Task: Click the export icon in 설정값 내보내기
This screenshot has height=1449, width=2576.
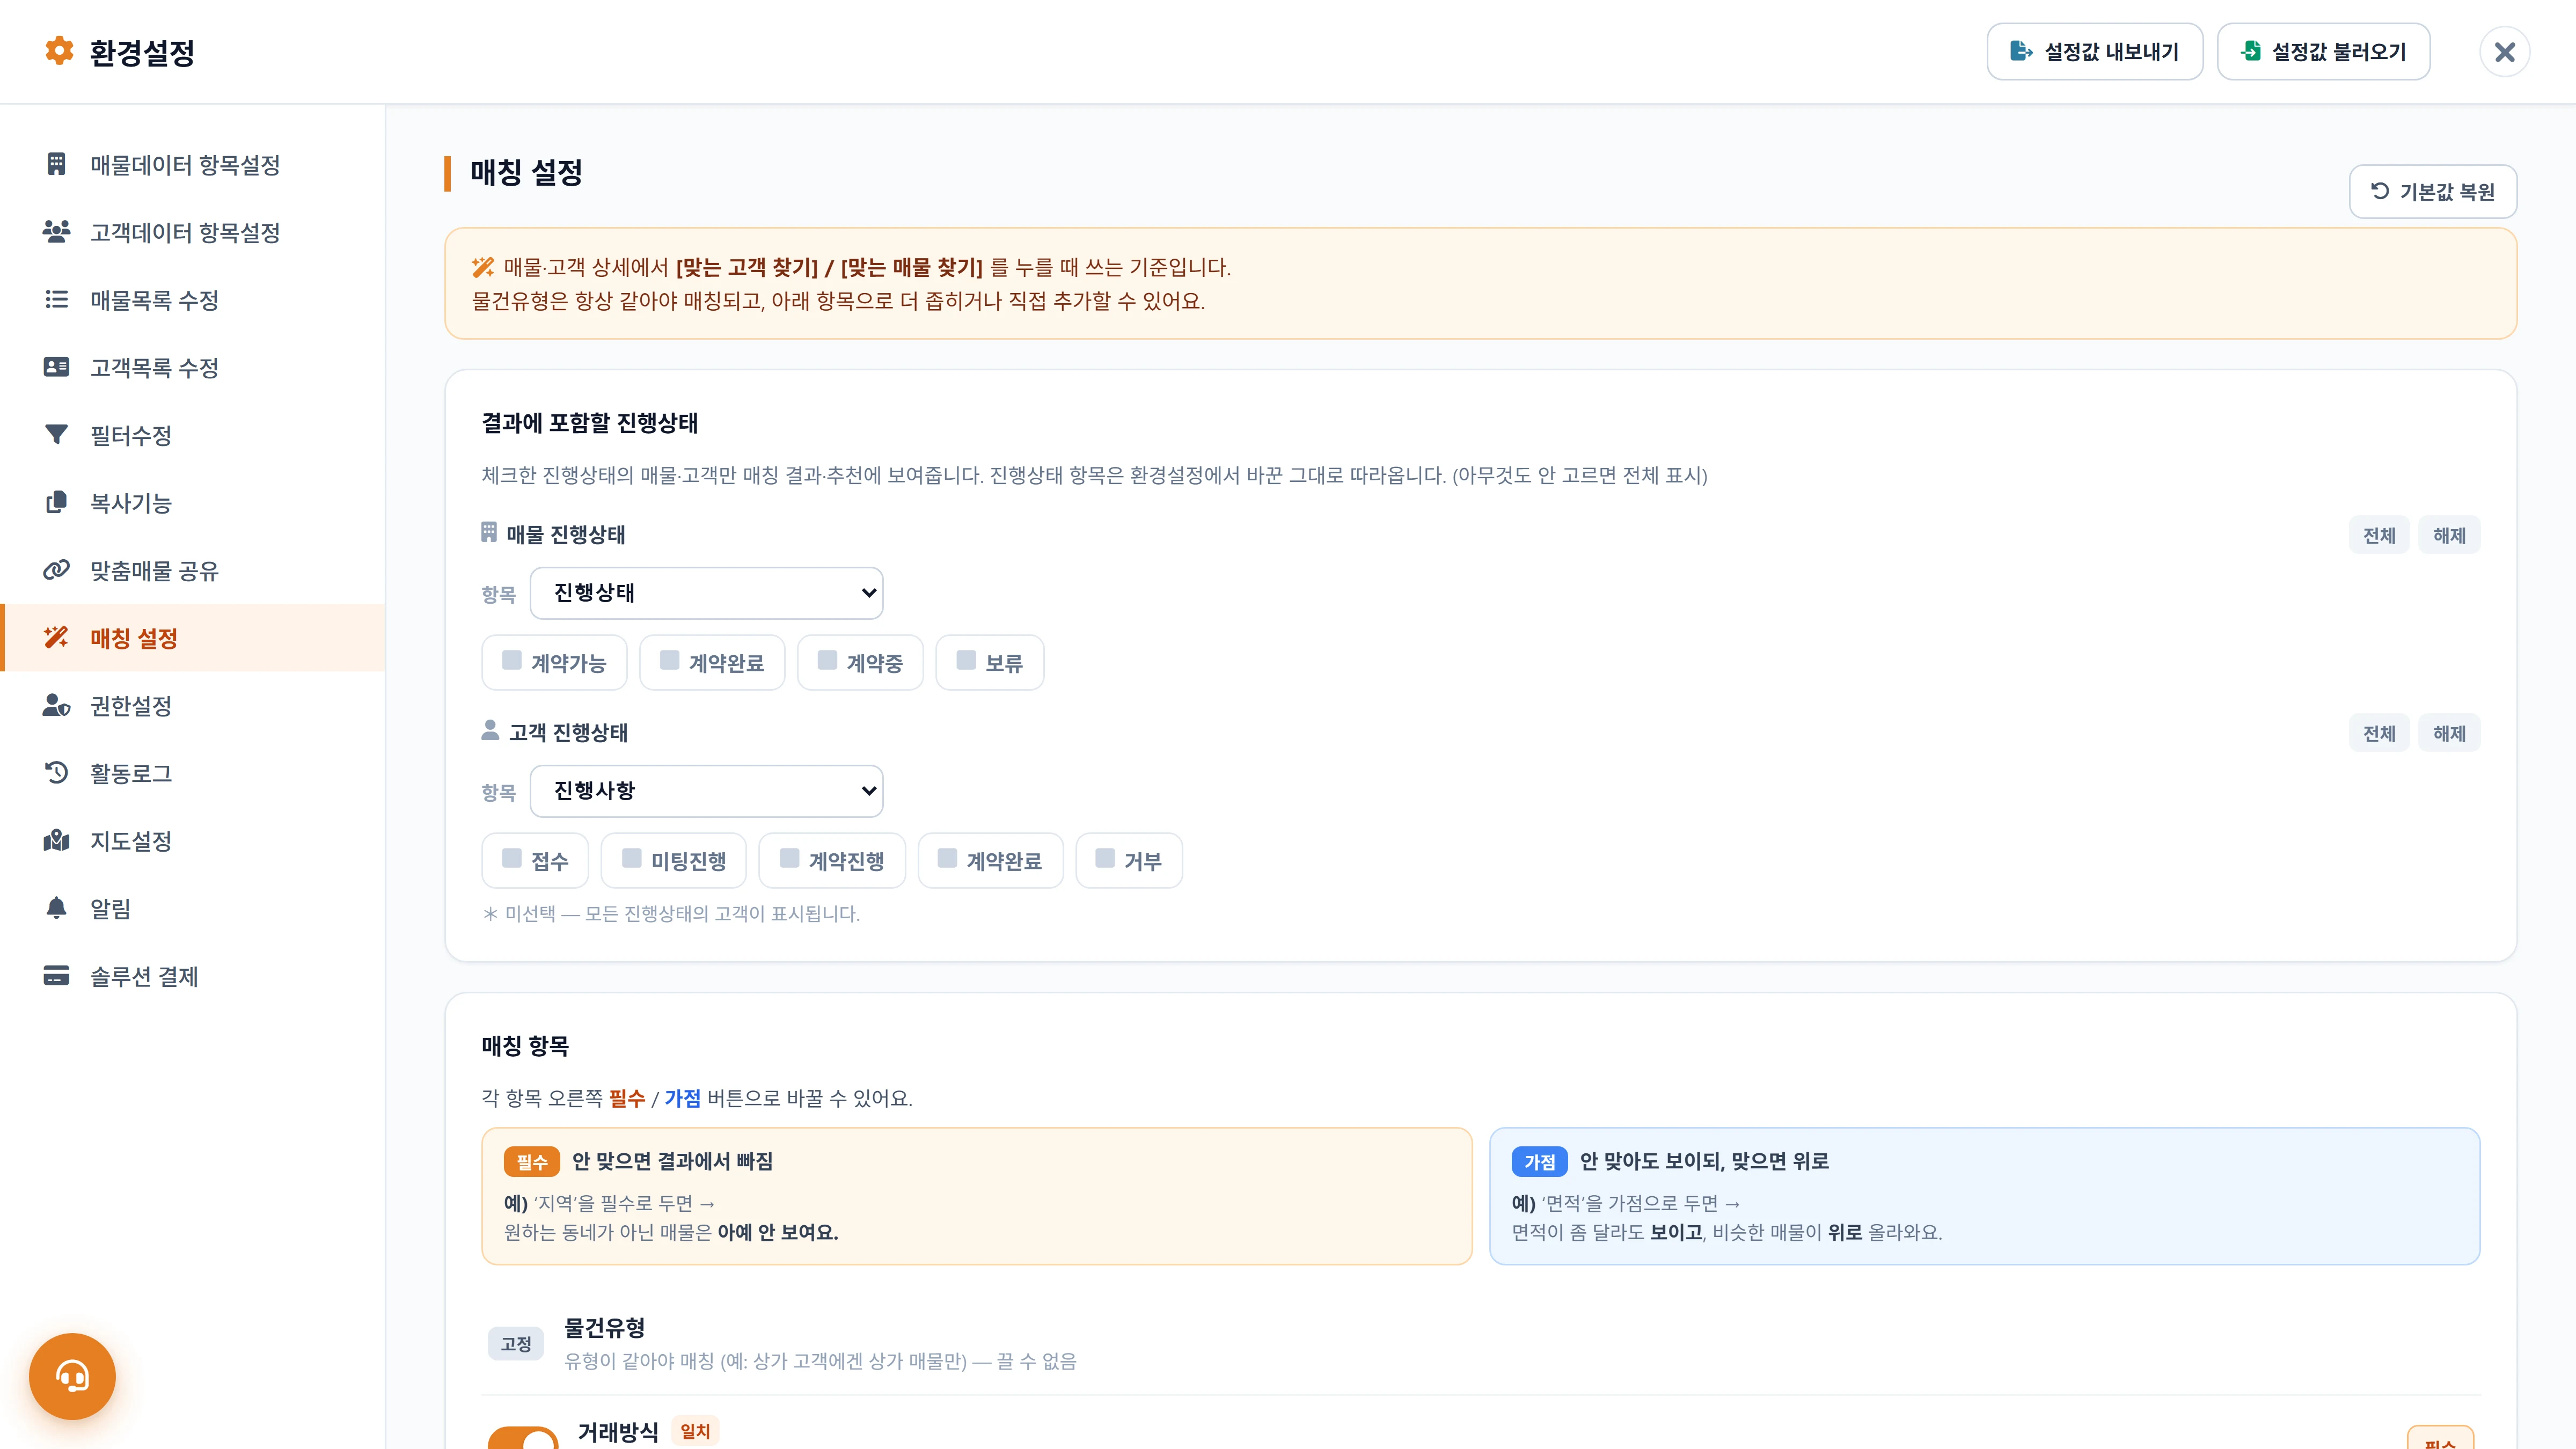Action: pyautogui.click(x=2021, y=51)
